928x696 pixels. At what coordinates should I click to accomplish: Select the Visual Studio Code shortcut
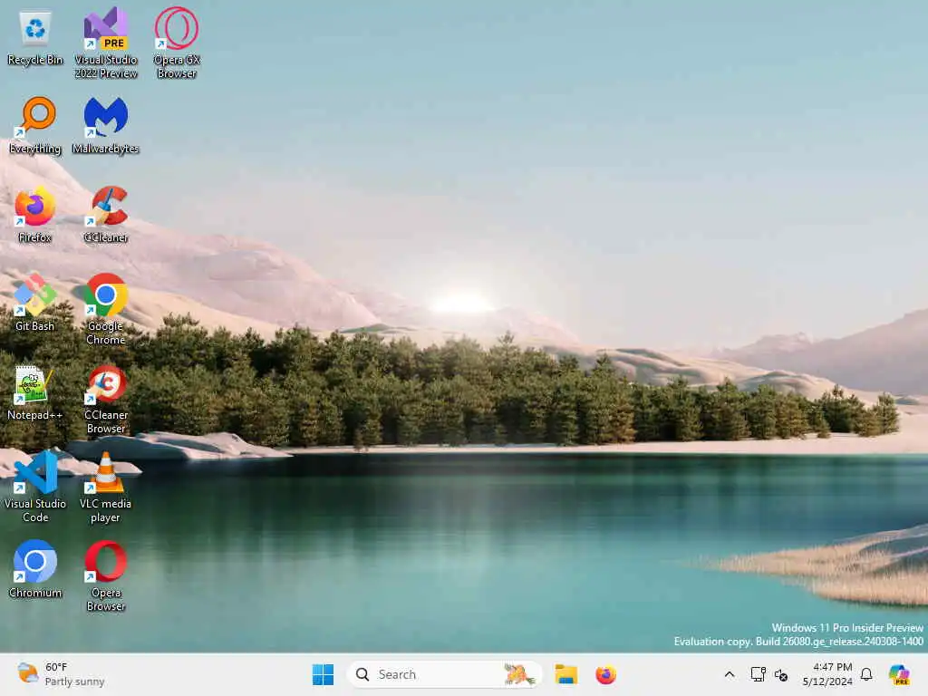35,487
